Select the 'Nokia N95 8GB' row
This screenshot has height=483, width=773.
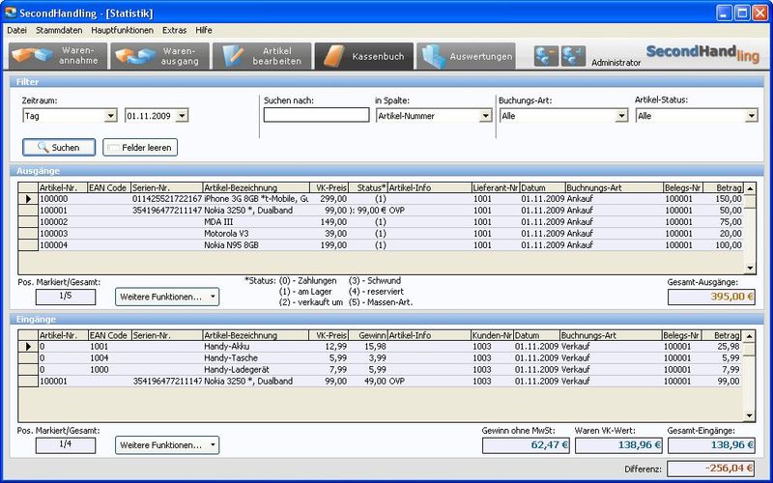pos(380,245)
